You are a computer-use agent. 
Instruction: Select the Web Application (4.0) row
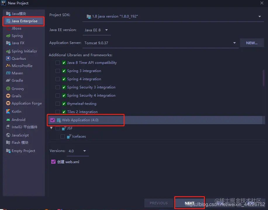coord(156,120)
